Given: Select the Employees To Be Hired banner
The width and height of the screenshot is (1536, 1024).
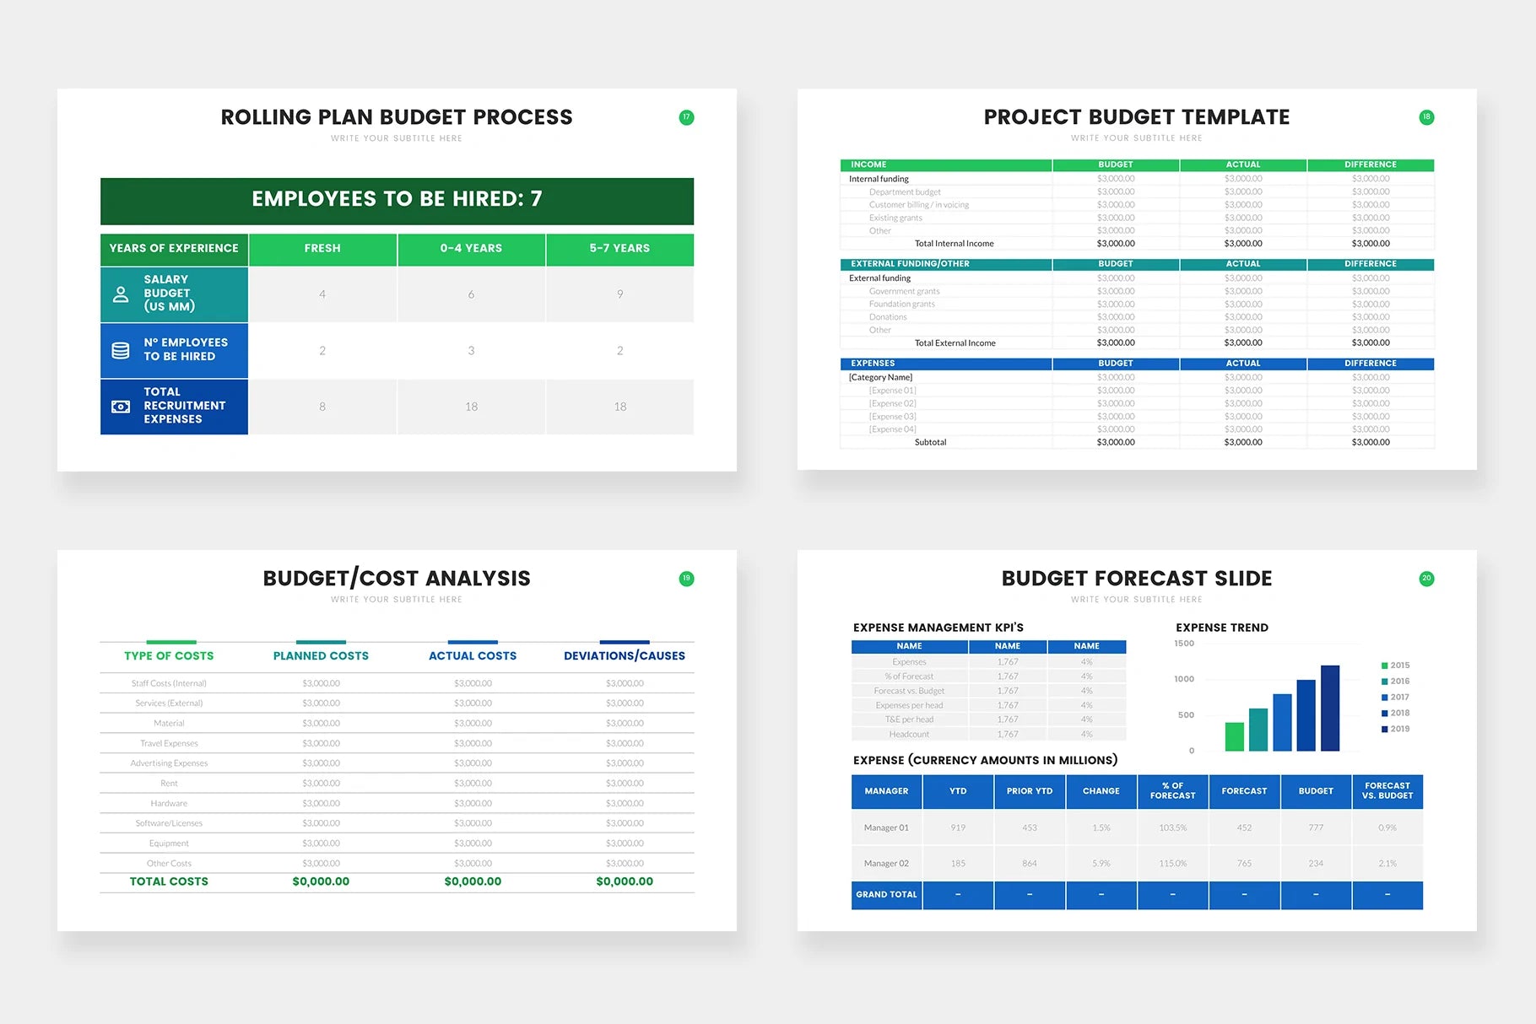Looking at the screenshot, I should pos(397,200).
